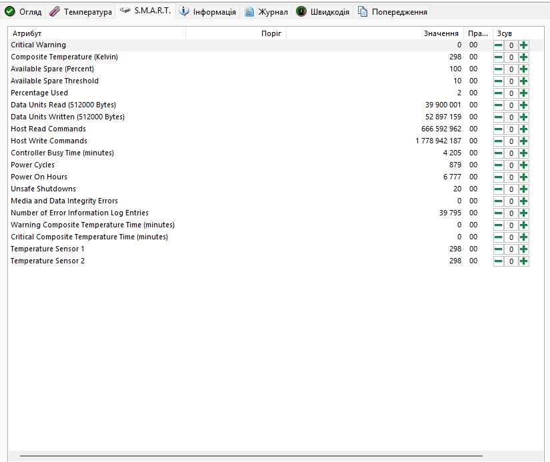Decrease offset for Composite Temperature (Kelvin)

499,57
